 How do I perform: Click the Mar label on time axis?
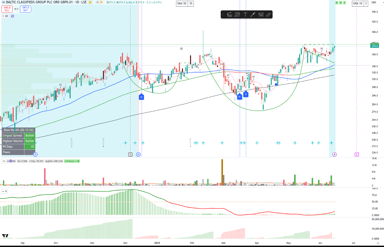pyautogui.click(x=223, y=243)
